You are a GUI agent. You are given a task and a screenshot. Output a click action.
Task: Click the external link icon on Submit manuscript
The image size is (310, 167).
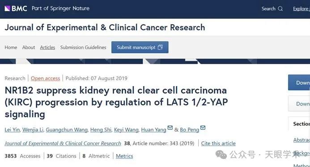160,47
